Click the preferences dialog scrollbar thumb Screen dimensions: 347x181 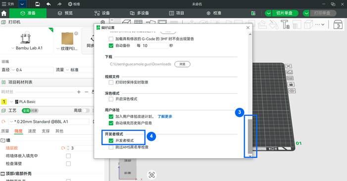[x=250, y=136]
